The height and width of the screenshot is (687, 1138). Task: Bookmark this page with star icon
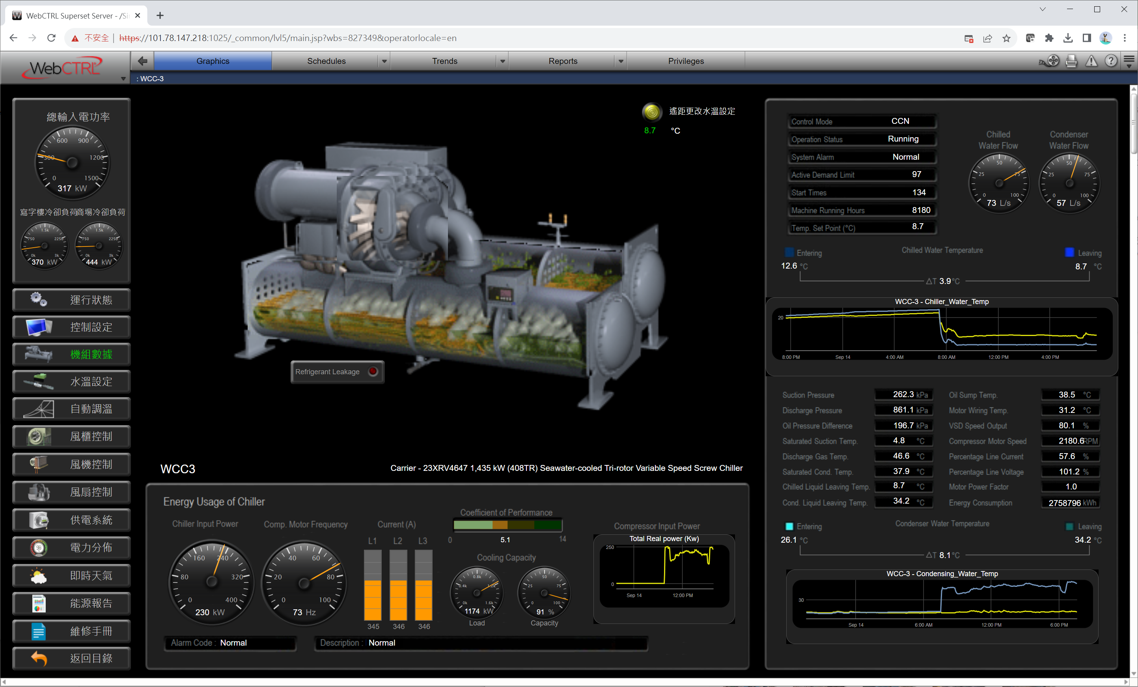click(1006, 38)
